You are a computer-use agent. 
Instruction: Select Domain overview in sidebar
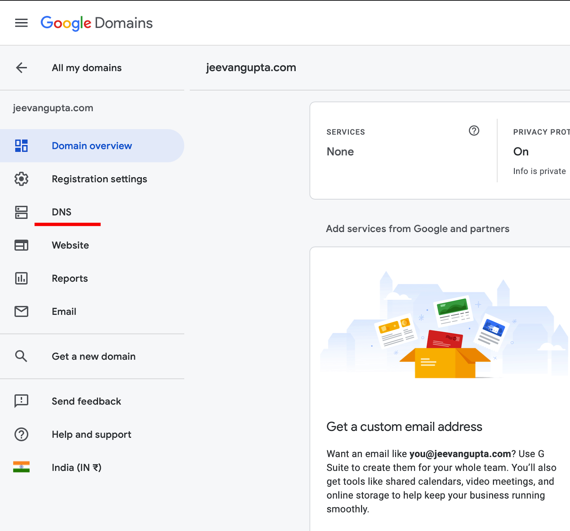pos(92,146)
